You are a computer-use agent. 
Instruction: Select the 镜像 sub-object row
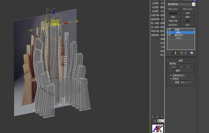coord(181,32)
